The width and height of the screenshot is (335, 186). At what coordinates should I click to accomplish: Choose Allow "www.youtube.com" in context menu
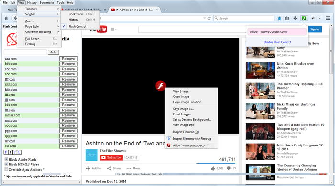191,145
